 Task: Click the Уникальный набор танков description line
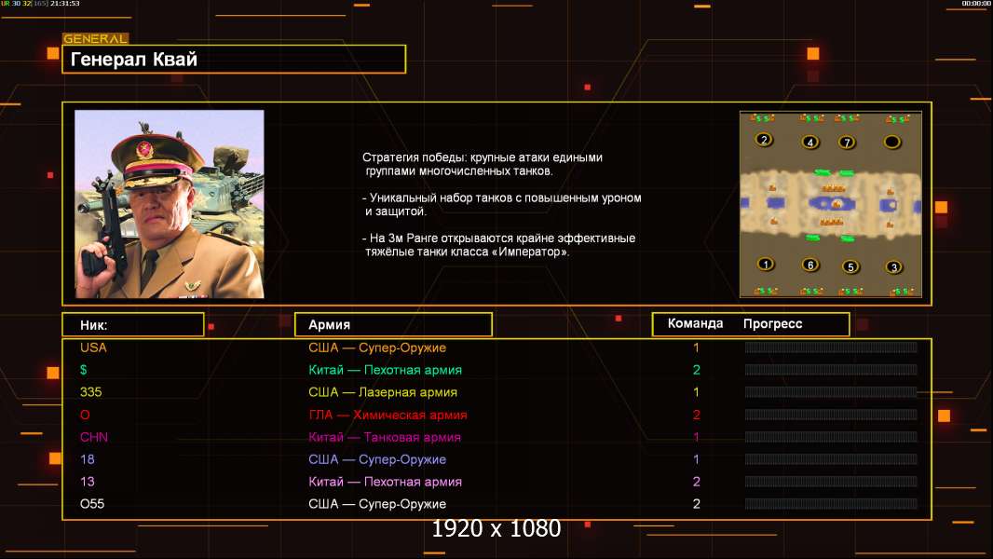pos(501,204)
